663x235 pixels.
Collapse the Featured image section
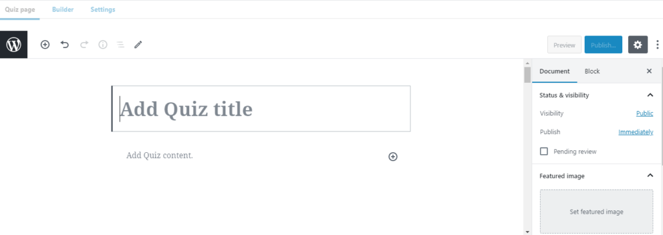(x=650, y=175)
